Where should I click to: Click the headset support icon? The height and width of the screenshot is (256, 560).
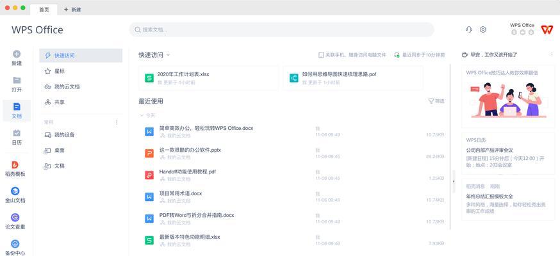(x=469, y=29)
